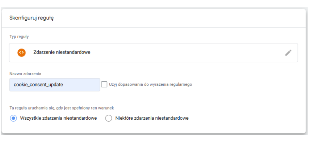Click blank card area below the radio buttons
The image size is (311, 142).
click(x=153, y=129)
